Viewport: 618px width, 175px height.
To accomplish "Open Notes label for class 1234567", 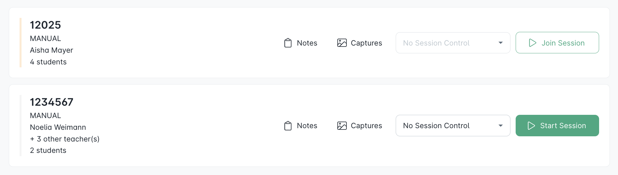I will point(307,126).
